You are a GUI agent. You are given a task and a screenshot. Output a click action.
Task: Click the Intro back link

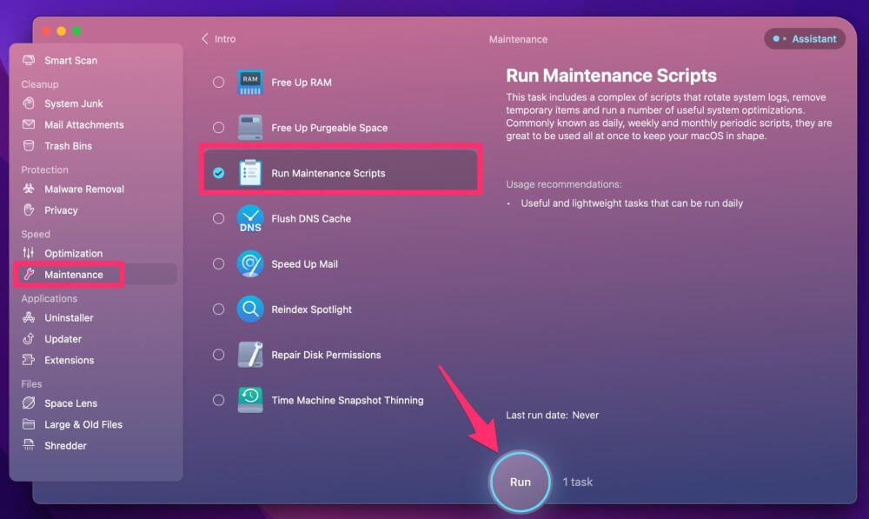click(x=225, y=39)
